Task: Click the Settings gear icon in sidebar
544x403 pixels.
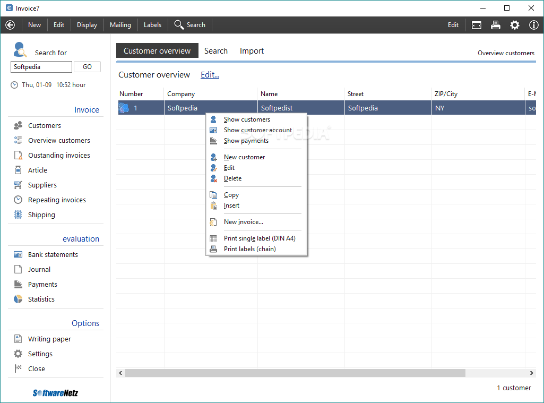Action: (18, 354)
